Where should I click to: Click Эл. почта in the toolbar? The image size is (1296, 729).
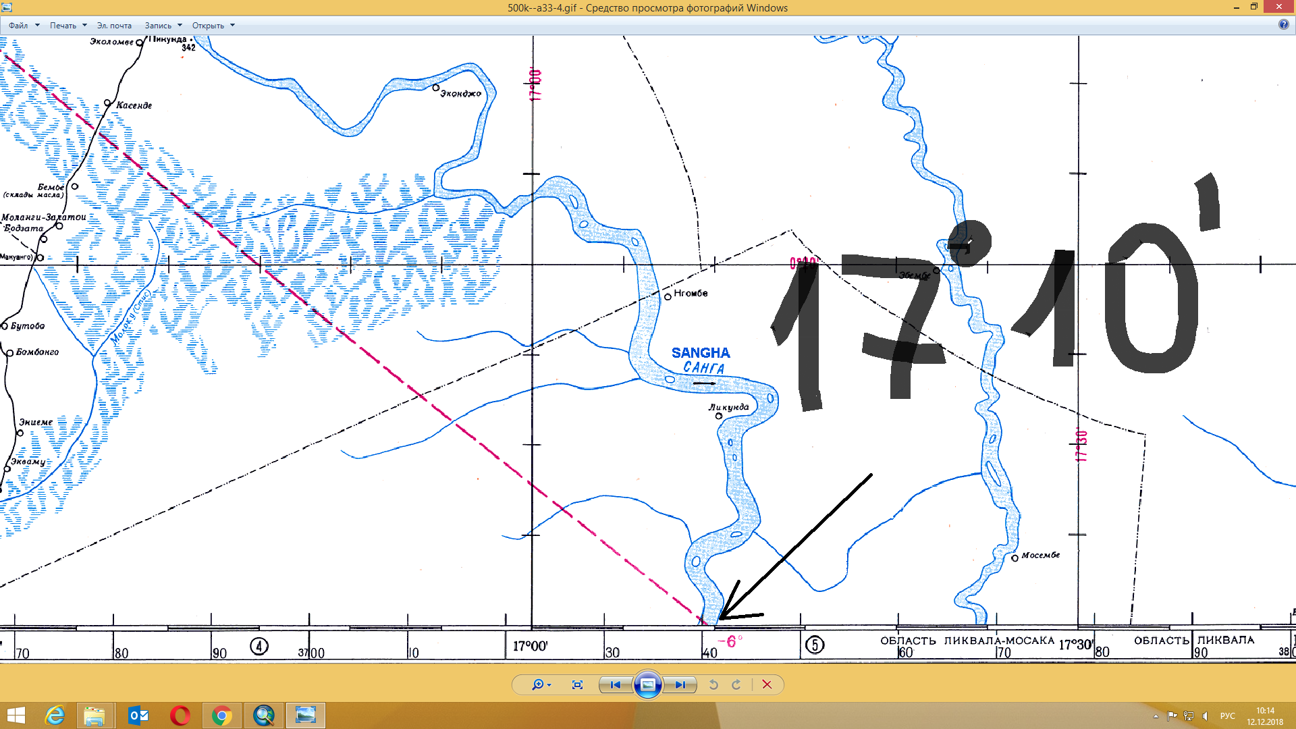point(114,26)
